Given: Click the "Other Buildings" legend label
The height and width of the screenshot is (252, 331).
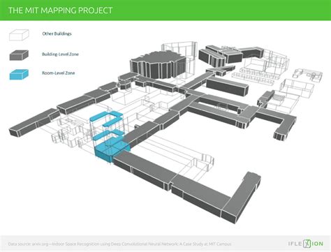Looking at the screenshot, I should (x=57, y=34).
